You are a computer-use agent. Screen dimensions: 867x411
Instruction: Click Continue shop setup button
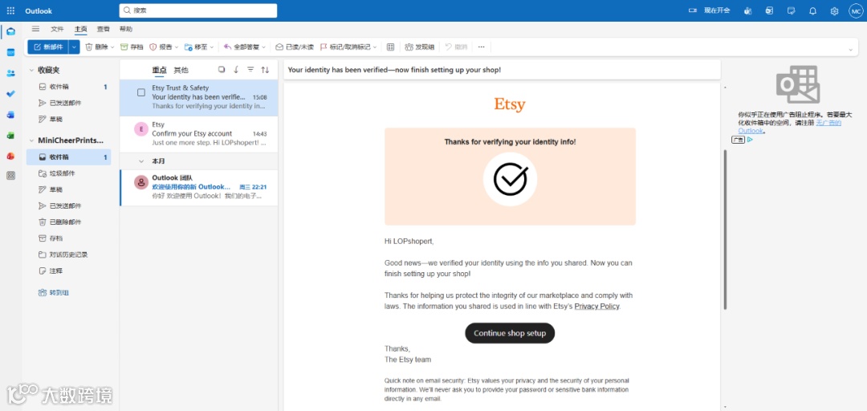[510, 333]
